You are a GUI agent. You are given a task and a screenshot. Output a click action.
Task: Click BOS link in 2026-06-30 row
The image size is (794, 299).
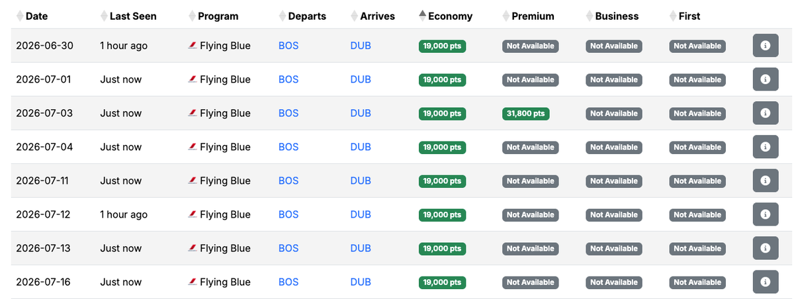click(x=288, y=46)
